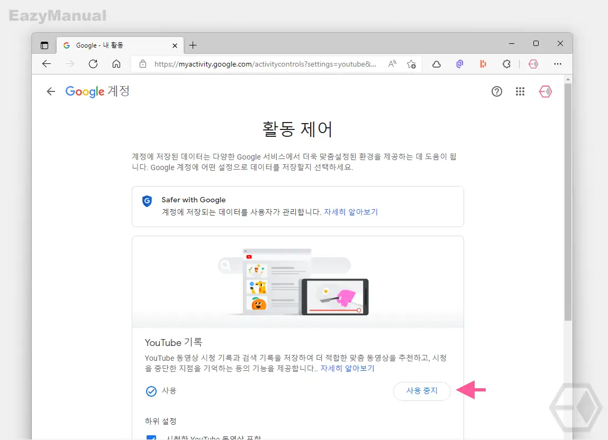Click the 사용 중지 button

[x=422, y=391]
